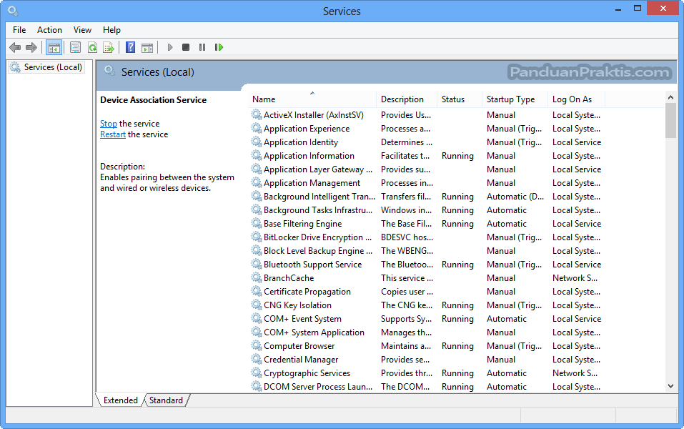Screen dimensions: 684x429
Task: Click the Export List toolbar icon
Action: (108, 47)
